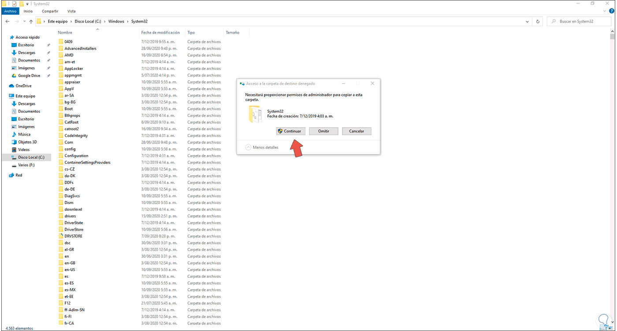Image resolution: width=617 pixels, height=331 pixels.
Task: Select the ContainerSettingsProviders folder name
Action: pos(87,162)
